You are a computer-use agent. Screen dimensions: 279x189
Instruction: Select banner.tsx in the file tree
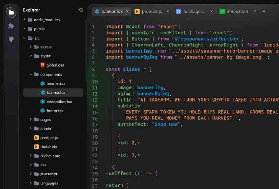point(53,92)
